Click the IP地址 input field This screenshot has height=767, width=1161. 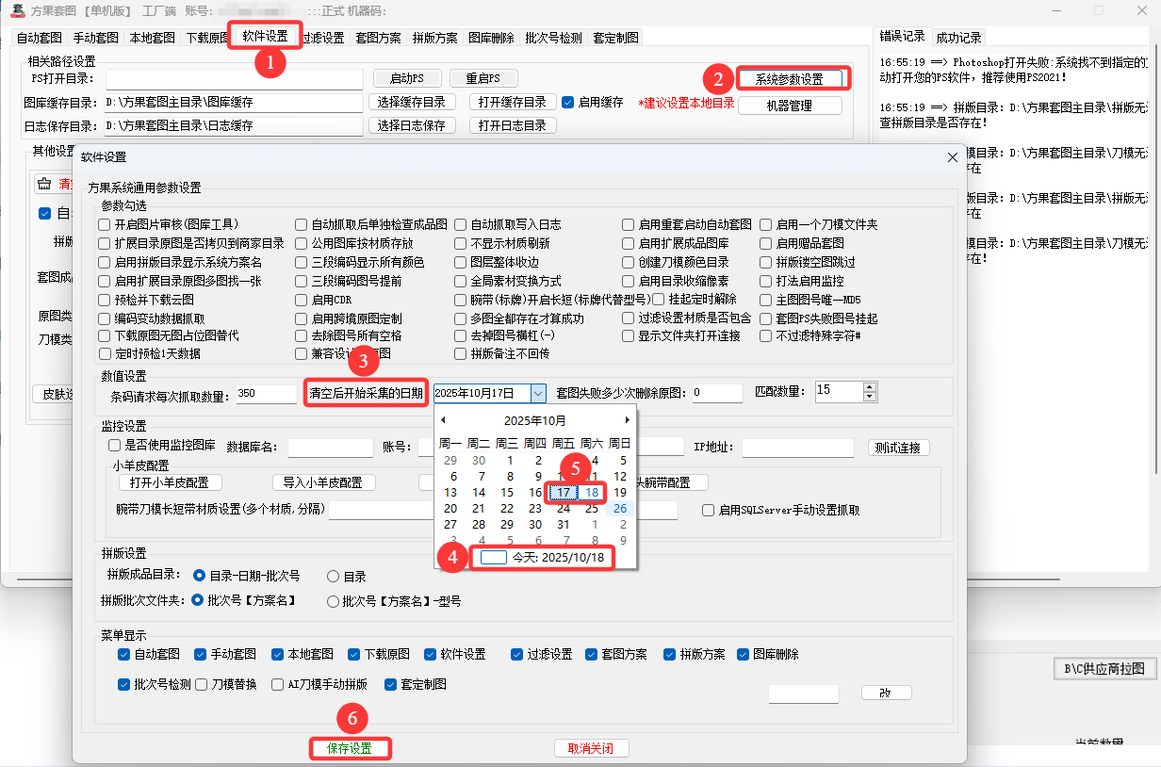797,448
